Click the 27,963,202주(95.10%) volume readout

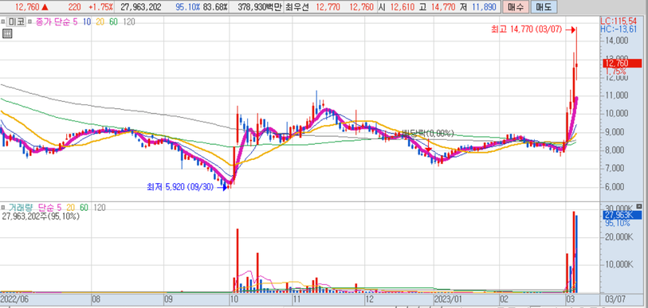pyautogui.click(x=41, y=216)
